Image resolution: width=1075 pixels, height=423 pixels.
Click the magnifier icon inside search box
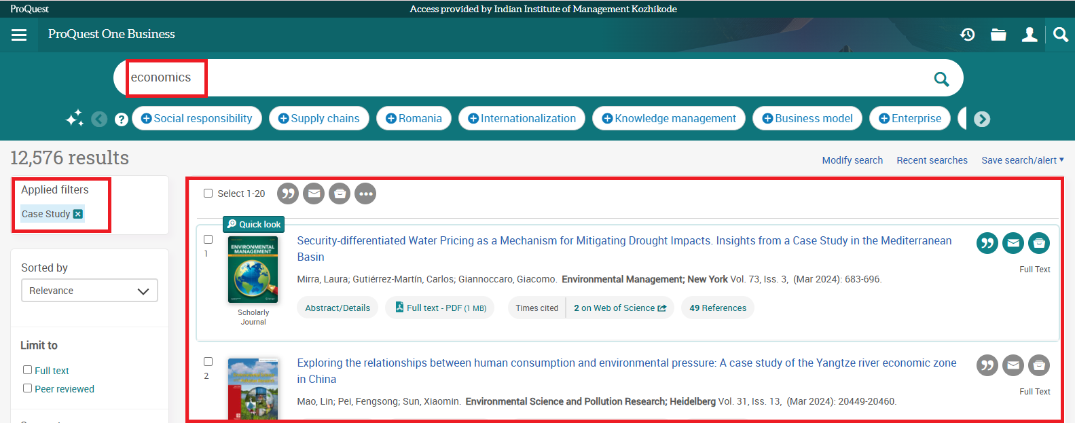point(941,79)
